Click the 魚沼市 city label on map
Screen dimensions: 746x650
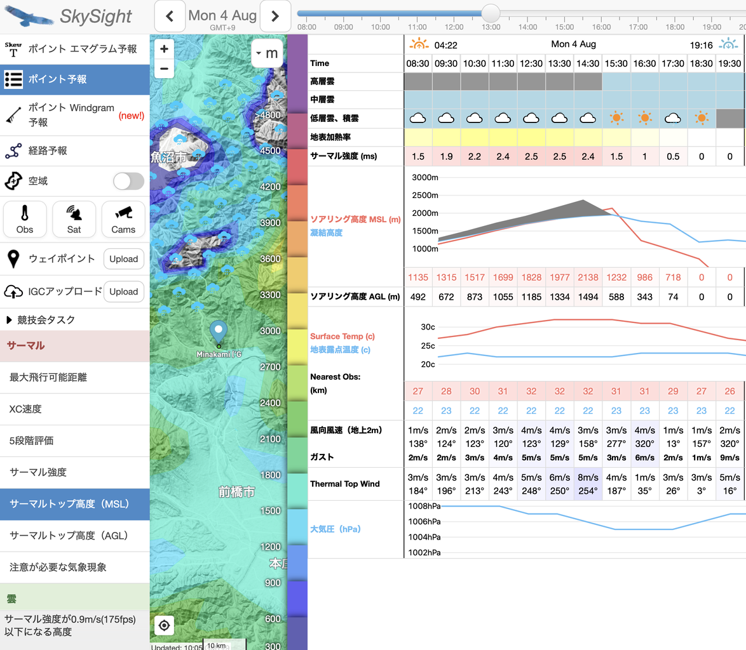coord(169,157)
